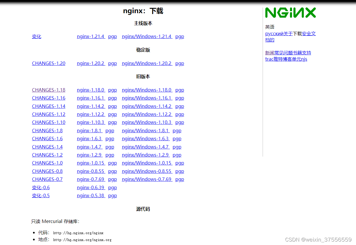Download nginx-1.14.2
The height and width of the screenshot is (245, 356).
coord(91,106)
